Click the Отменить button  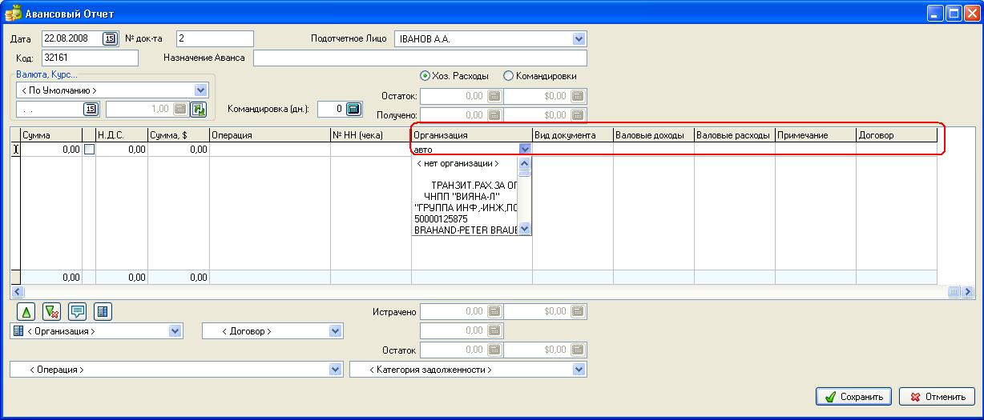coord(936,397)
